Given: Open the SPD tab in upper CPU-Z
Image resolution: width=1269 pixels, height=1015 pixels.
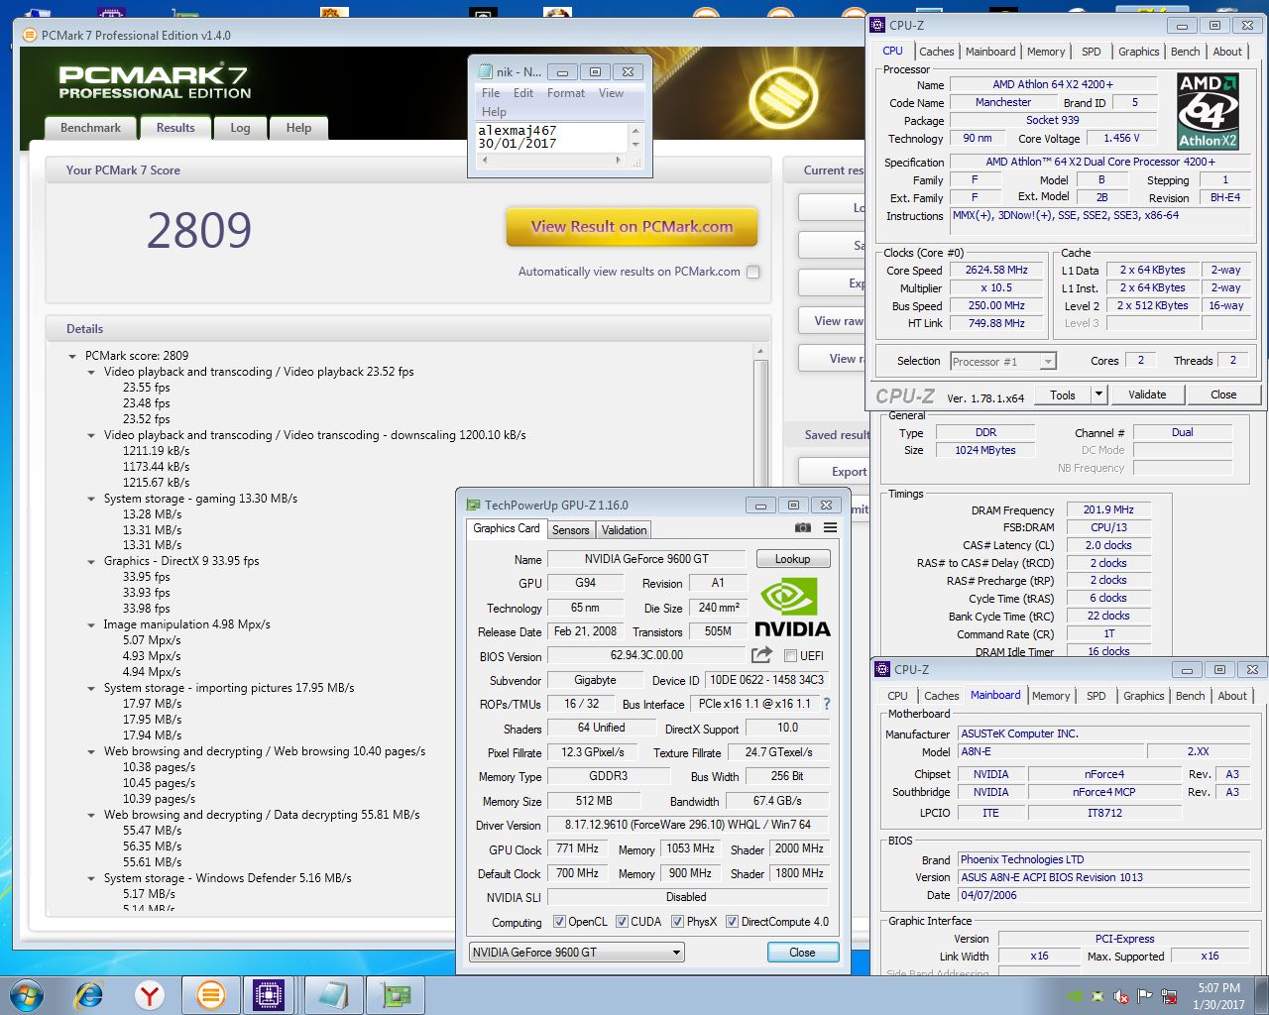Looking at the screenshot, I should click(x=1091, y=52).
